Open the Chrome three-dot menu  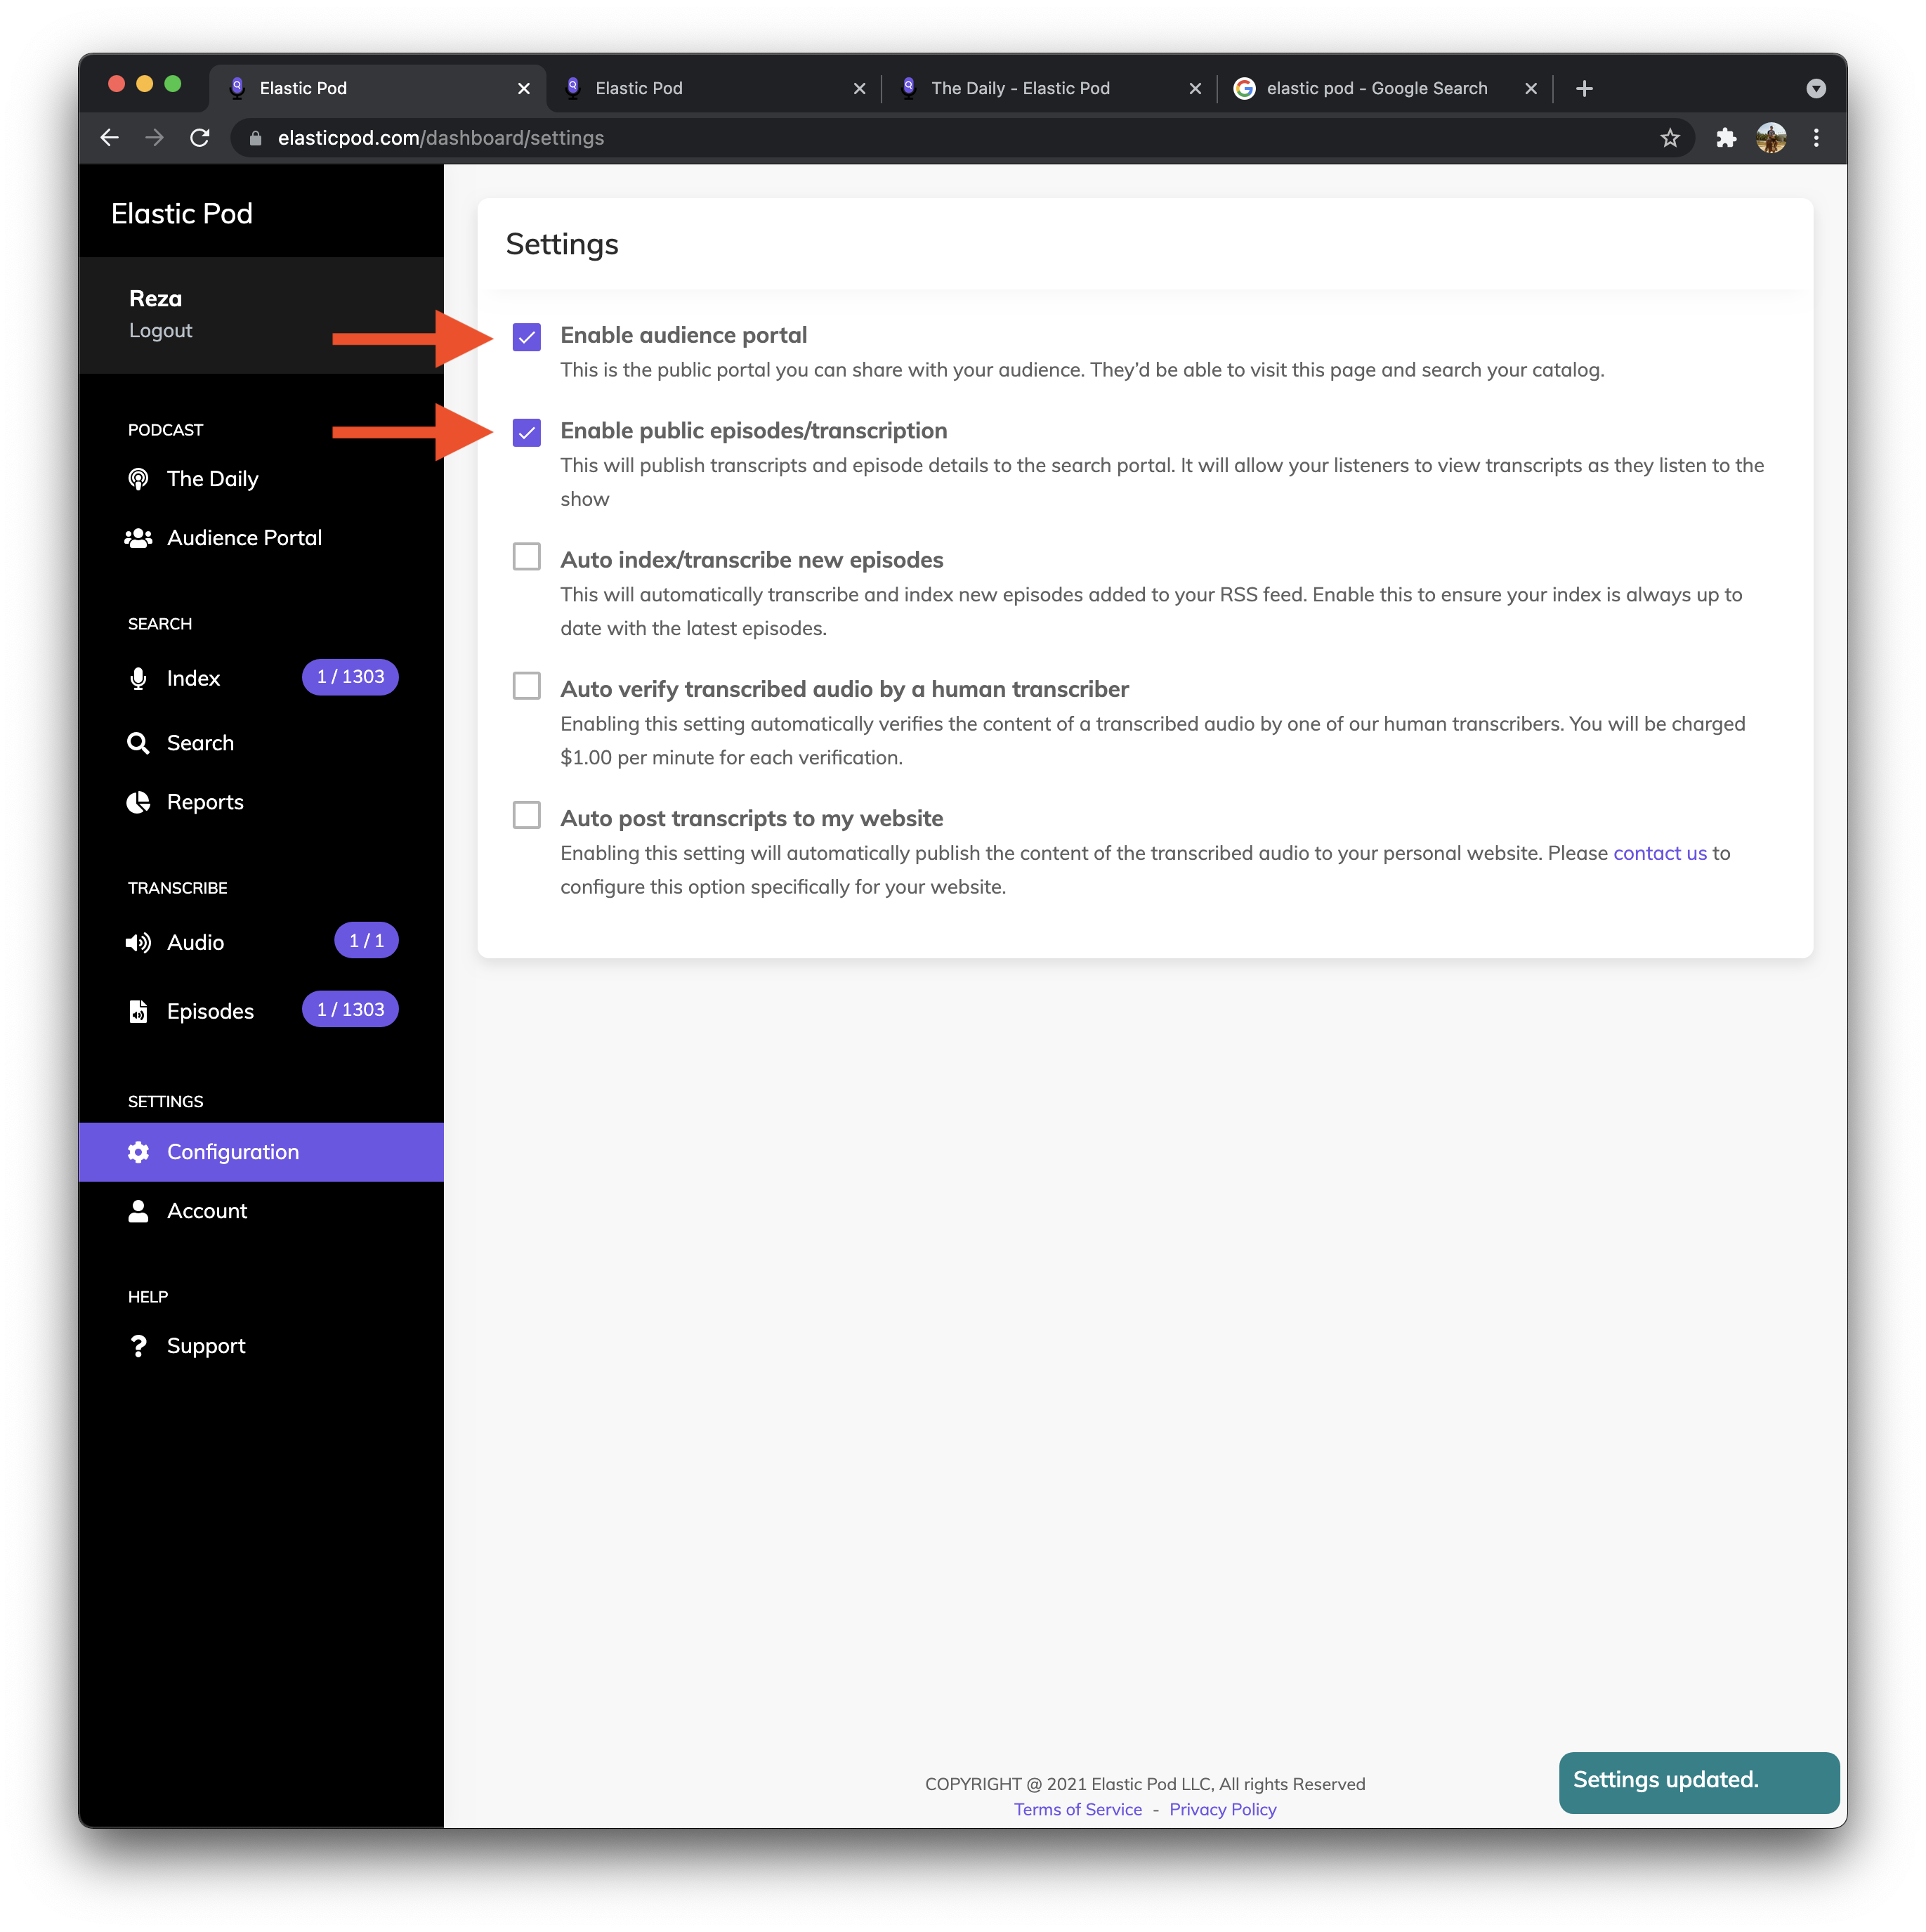[x=1816, y=138]
